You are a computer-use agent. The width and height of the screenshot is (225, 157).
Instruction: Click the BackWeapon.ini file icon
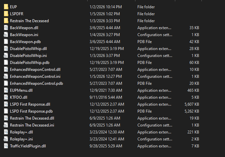pos(6,34)
